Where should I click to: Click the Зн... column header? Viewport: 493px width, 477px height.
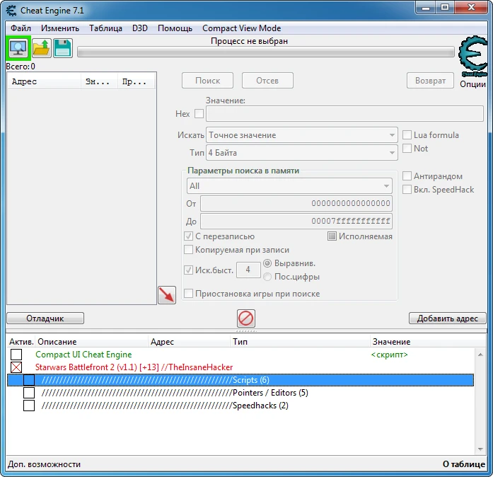click(99, 81)
